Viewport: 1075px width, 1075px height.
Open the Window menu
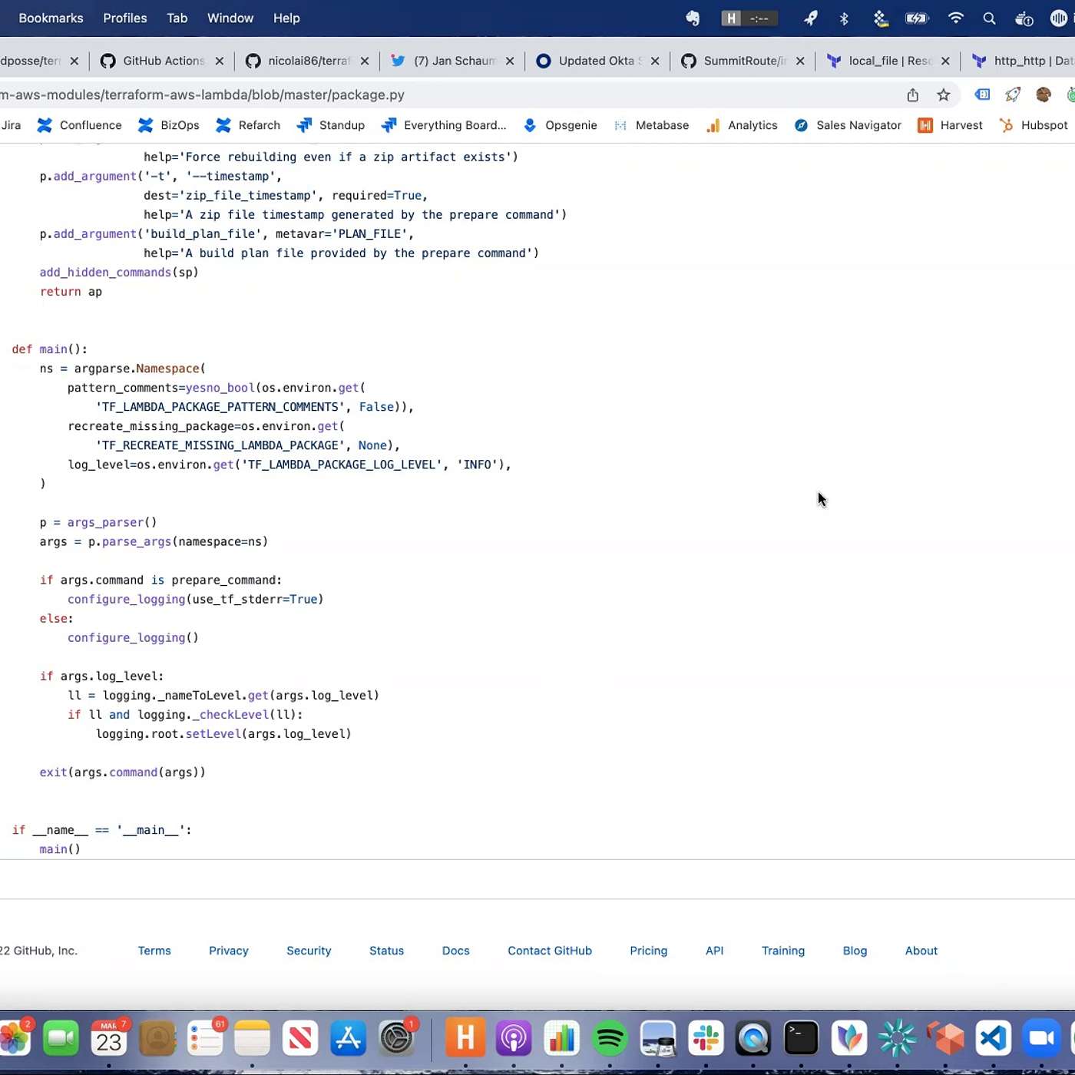click(230, 18)
